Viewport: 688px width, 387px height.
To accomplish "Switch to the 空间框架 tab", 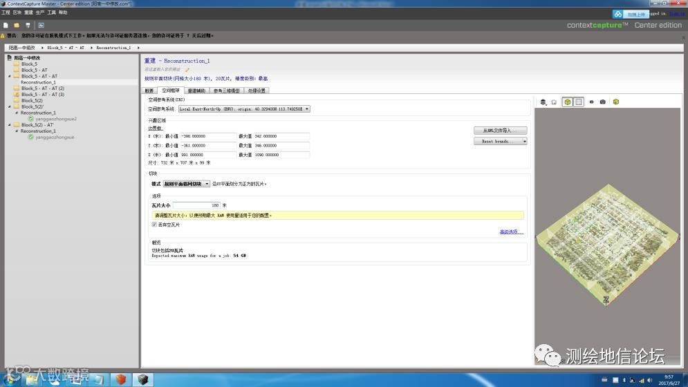I will tap(171, 91).
